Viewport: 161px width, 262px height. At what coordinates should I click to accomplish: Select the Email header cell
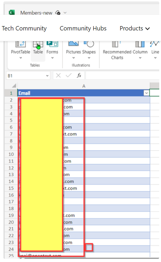pos(84,93)
